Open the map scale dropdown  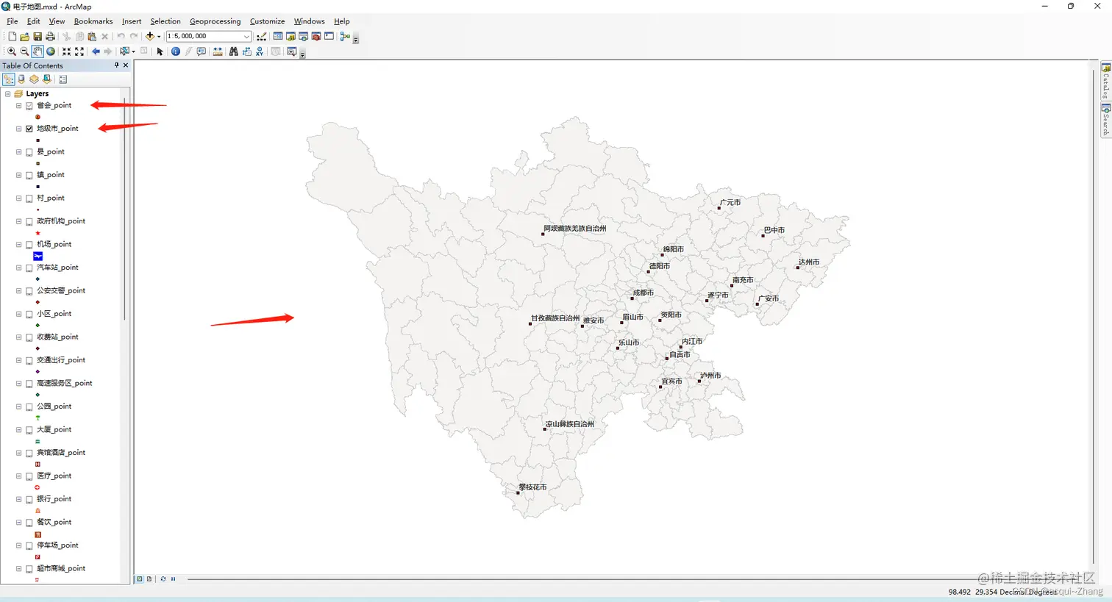point(246,36)
